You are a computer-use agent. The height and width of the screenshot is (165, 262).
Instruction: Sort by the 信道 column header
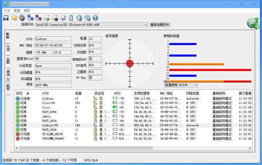[78, 93]
